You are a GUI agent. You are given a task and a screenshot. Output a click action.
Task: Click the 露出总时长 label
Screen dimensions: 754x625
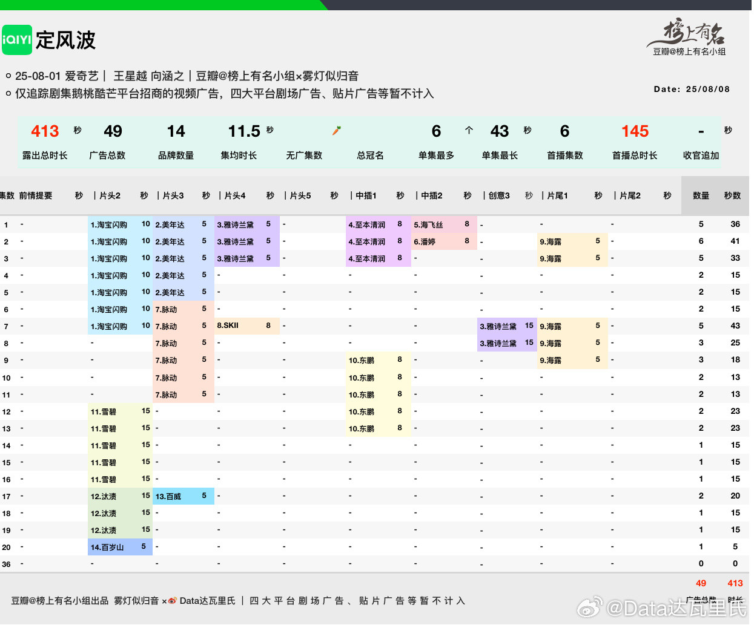coord(45,155)
